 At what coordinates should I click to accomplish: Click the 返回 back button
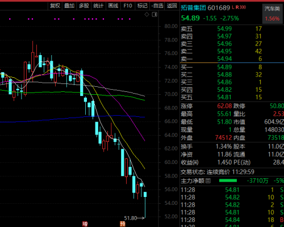[x=172, y=6]
